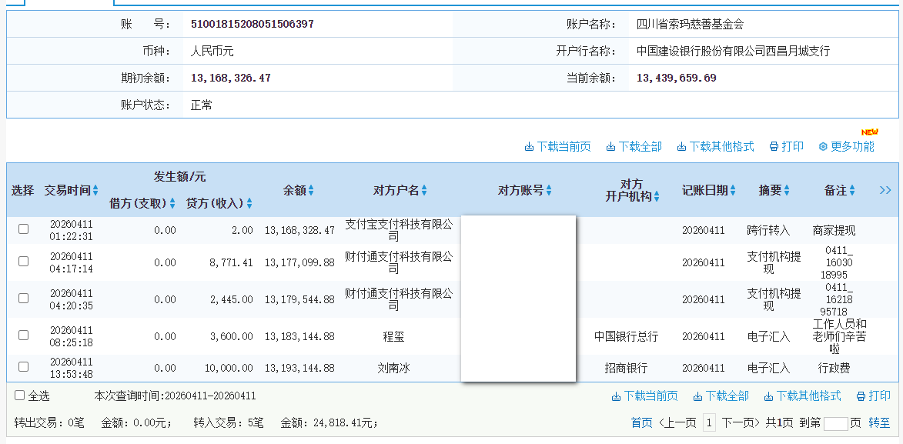This screenshot has height=444, width=903.
Task: Enable the 全选 select-all checkbox
Action: coord(19,396)
